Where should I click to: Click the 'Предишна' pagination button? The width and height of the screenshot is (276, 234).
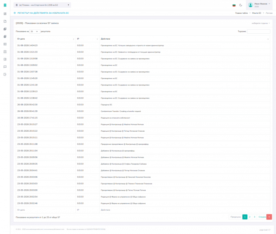coord(235,217)
